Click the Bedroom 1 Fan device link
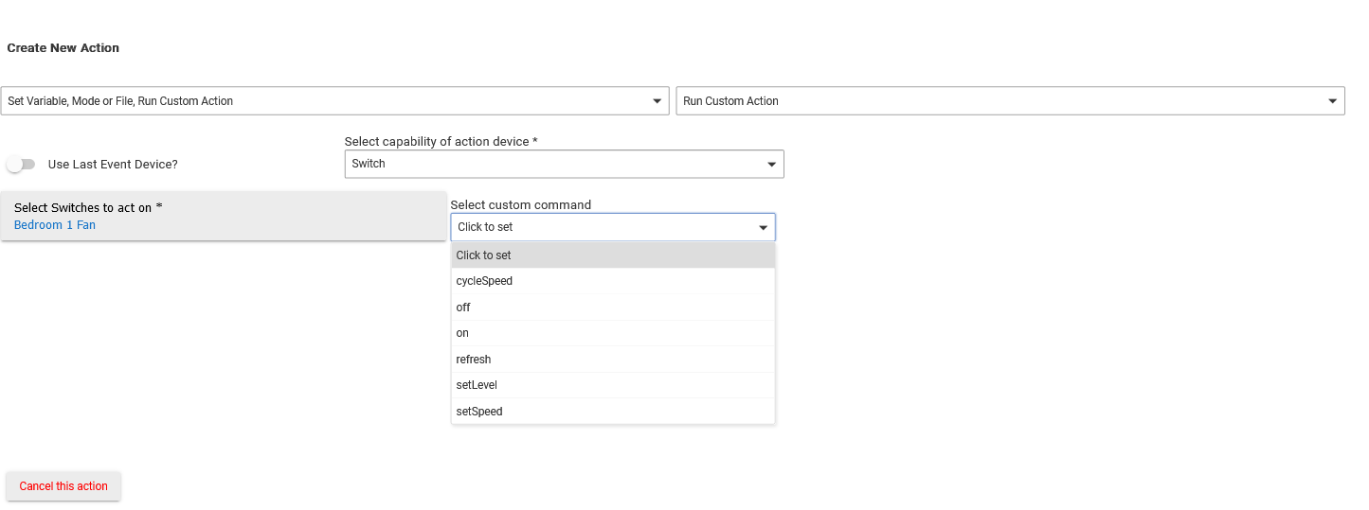Screen dimensions: 1369x510 point(55,225)
